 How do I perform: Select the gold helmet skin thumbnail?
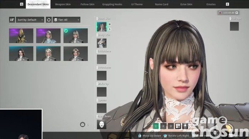[x=21, y=35]
